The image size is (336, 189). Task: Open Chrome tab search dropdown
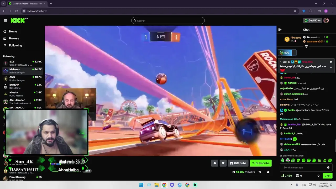(3, 3)
